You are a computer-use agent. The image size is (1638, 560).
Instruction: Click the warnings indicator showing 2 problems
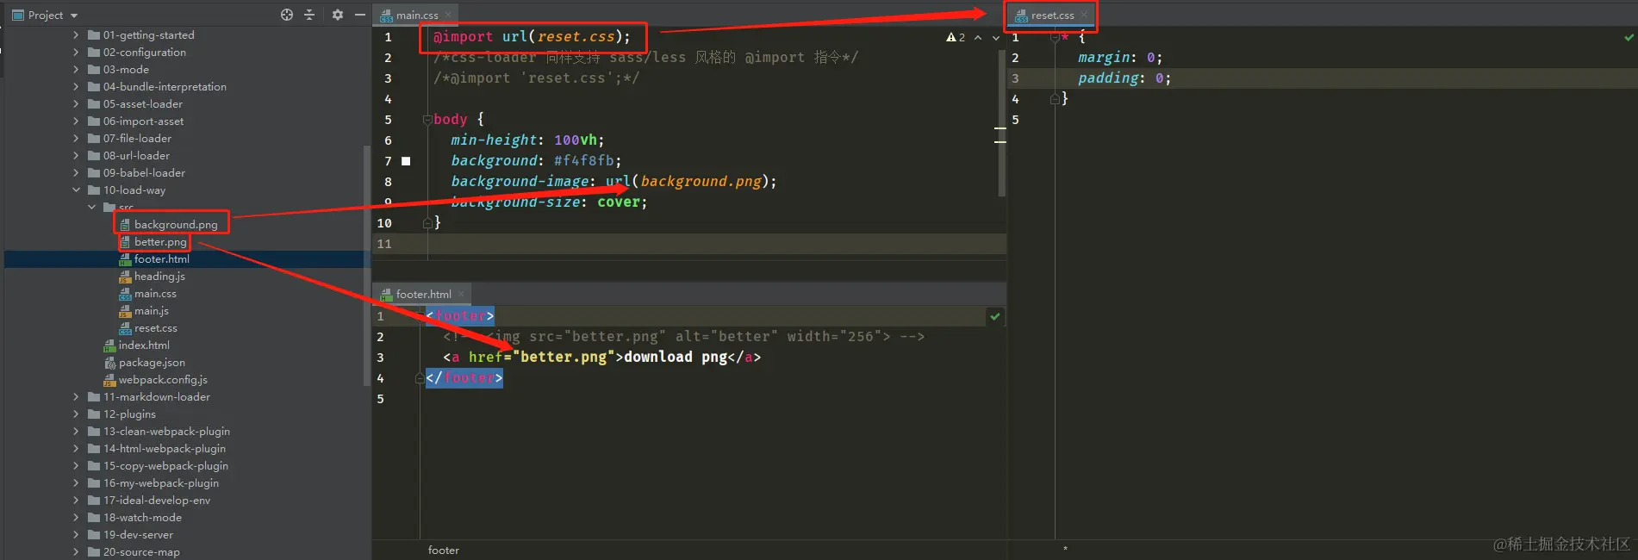click(956, 37)
